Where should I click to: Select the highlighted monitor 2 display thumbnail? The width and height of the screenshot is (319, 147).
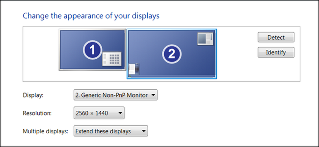pos(172,54)
